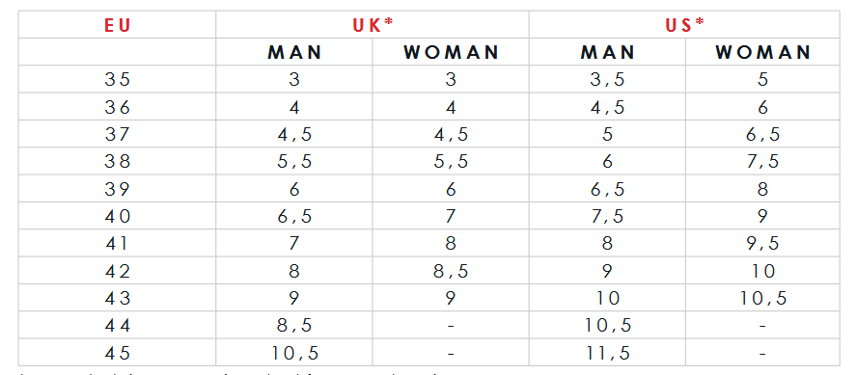The width and height of the screenshot is (857, 375).
Task: Select US woman value 10,5
Action: (x=763, y=299)
